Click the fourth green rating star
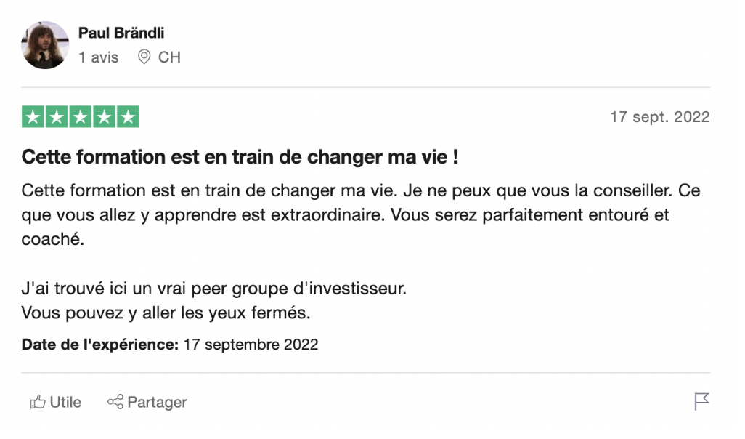745x439 pixels. click(104, 117)
